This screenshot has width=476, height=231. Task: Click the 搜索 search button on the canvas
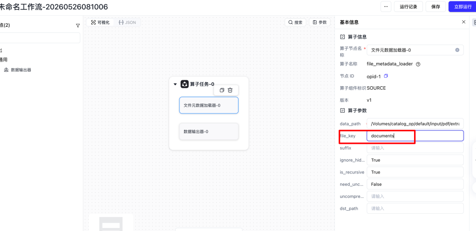pyautogui.click(x=296, y=22)
